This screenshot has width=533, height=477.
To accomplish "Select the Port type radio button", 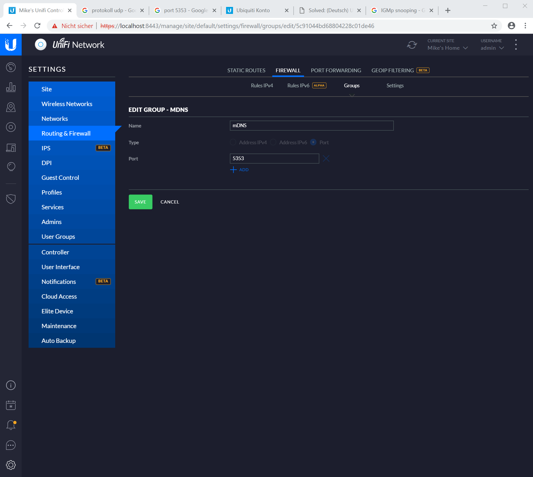I will (313, 142).
